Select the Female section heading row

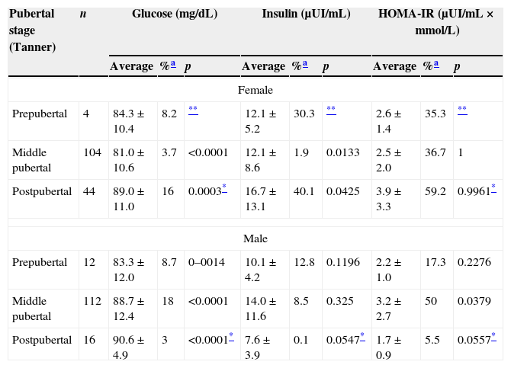coord(256,90)
